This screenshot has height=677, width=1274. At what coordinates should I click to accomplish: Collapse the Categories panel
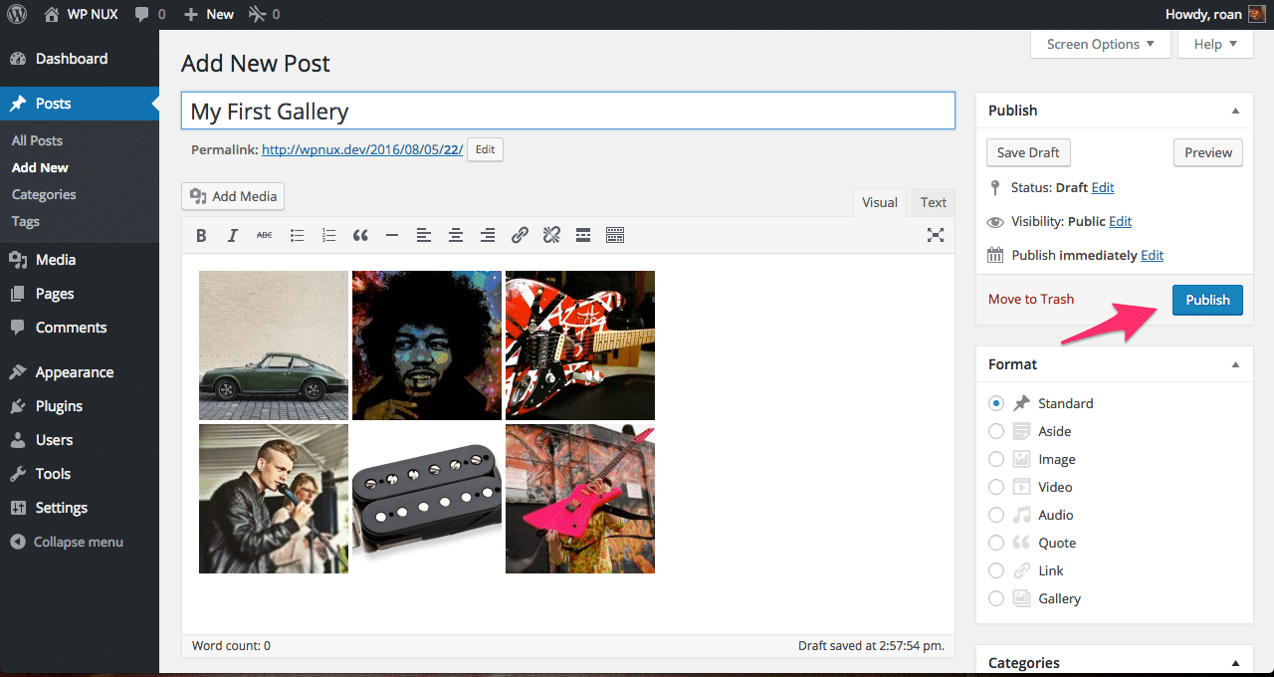[x=1235, y=663]
